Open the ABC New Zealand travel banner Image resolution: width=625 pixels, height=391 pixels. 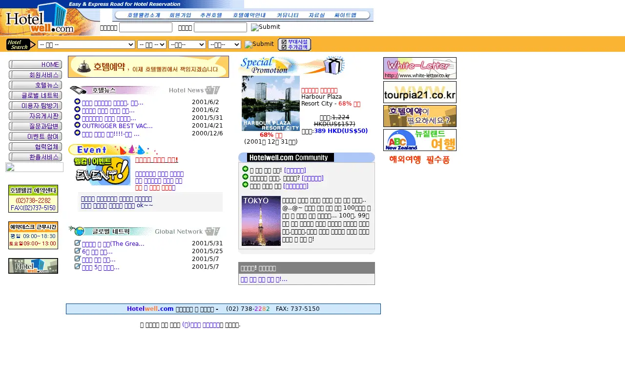tap(420, 140)
